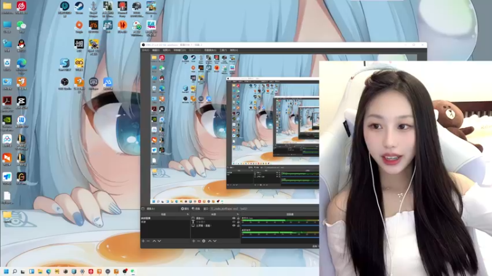492x276 pixels.
Task: Toggle lock on display capture source
Action: (238, 226)
